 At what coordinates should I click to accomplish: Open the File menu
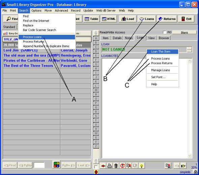click(x=5, y=10)
